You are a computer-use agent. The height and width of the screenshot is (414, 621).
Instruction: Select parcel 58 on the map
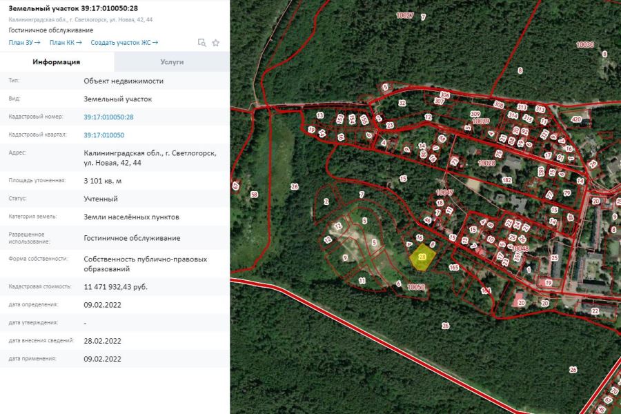tap(253, 195)
